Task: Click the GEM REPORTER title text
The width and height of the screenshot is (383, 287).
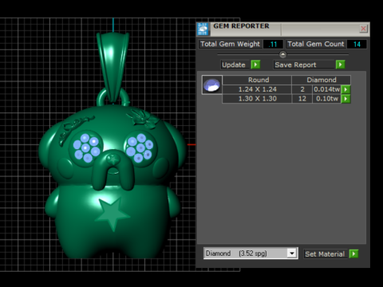Action: [241, 26]
